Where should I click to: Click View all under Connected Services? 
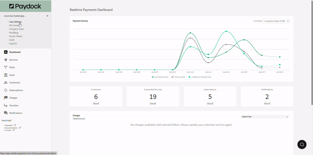pyautogui.click(x=153, y=103)
